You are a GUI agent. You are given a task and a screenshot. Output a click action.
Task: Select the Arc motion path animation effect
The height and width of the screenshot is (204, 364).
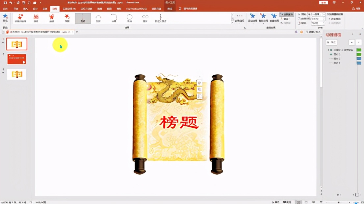click(x=98, y=18)
